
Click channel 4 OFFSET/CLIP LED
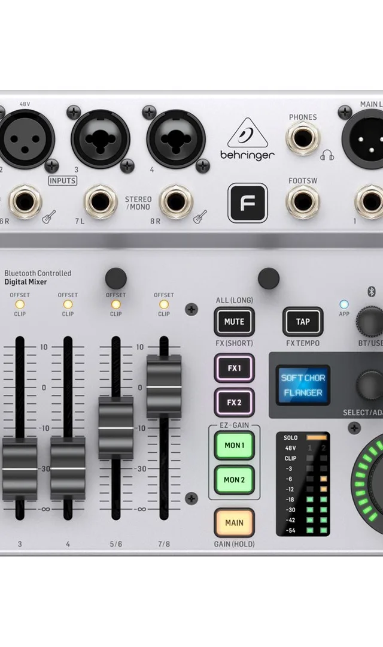(68, 304)
